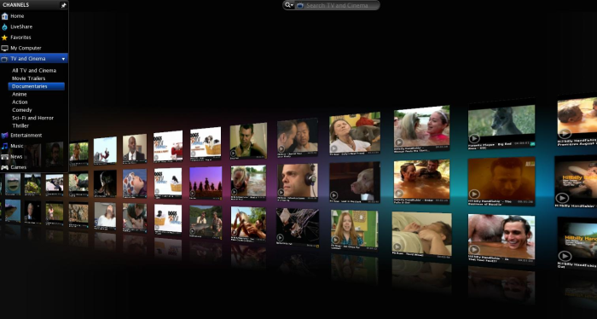Image resolution: width=597 pixels, height=319 pixels.
Task: Open the red-haired girl video thumbnail
Action: pos(355,229)
